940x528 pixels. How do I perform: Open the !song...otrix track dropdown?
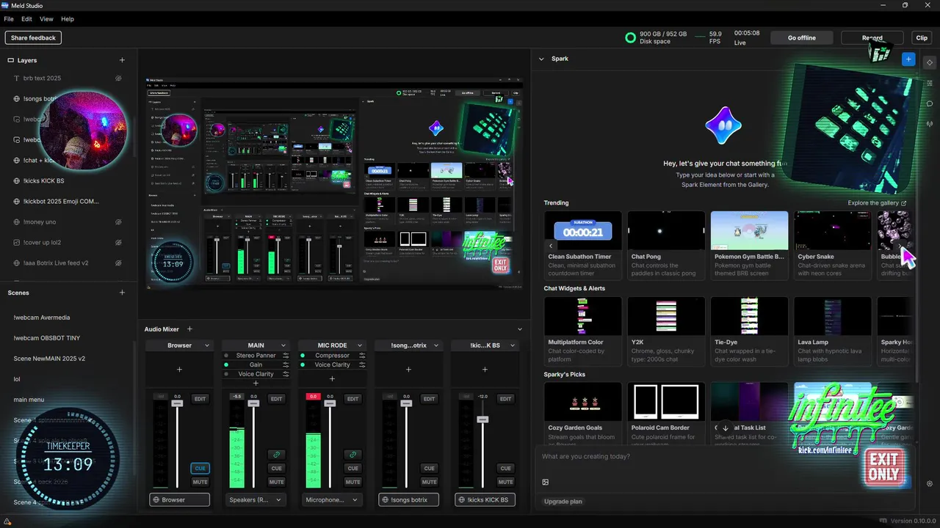(436, 345)
